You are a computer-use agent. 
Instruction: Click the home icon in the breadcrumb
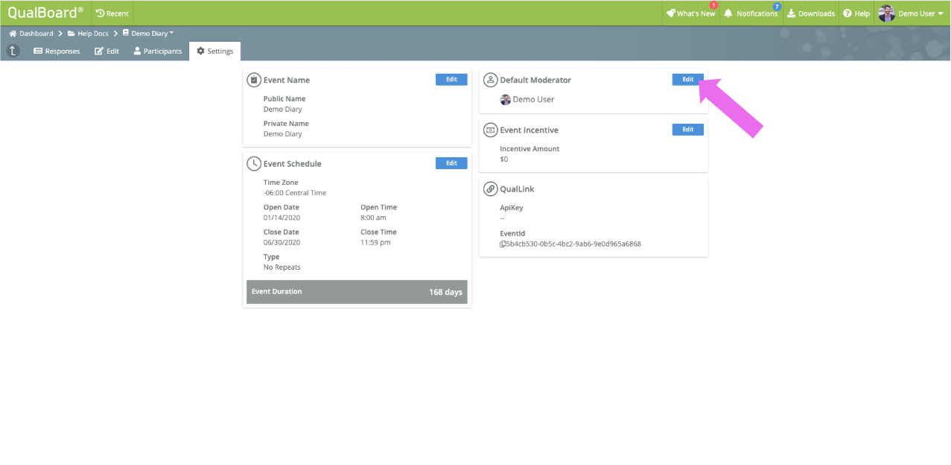click(x=13, y=34)
